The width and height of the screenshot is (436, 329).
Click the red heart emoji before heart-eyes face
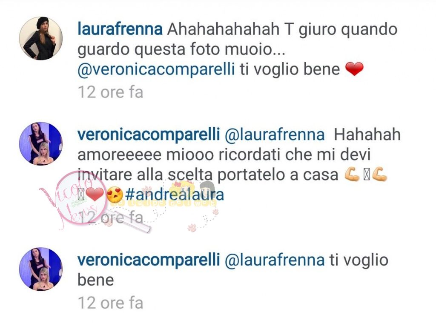(x=95, y=194)
